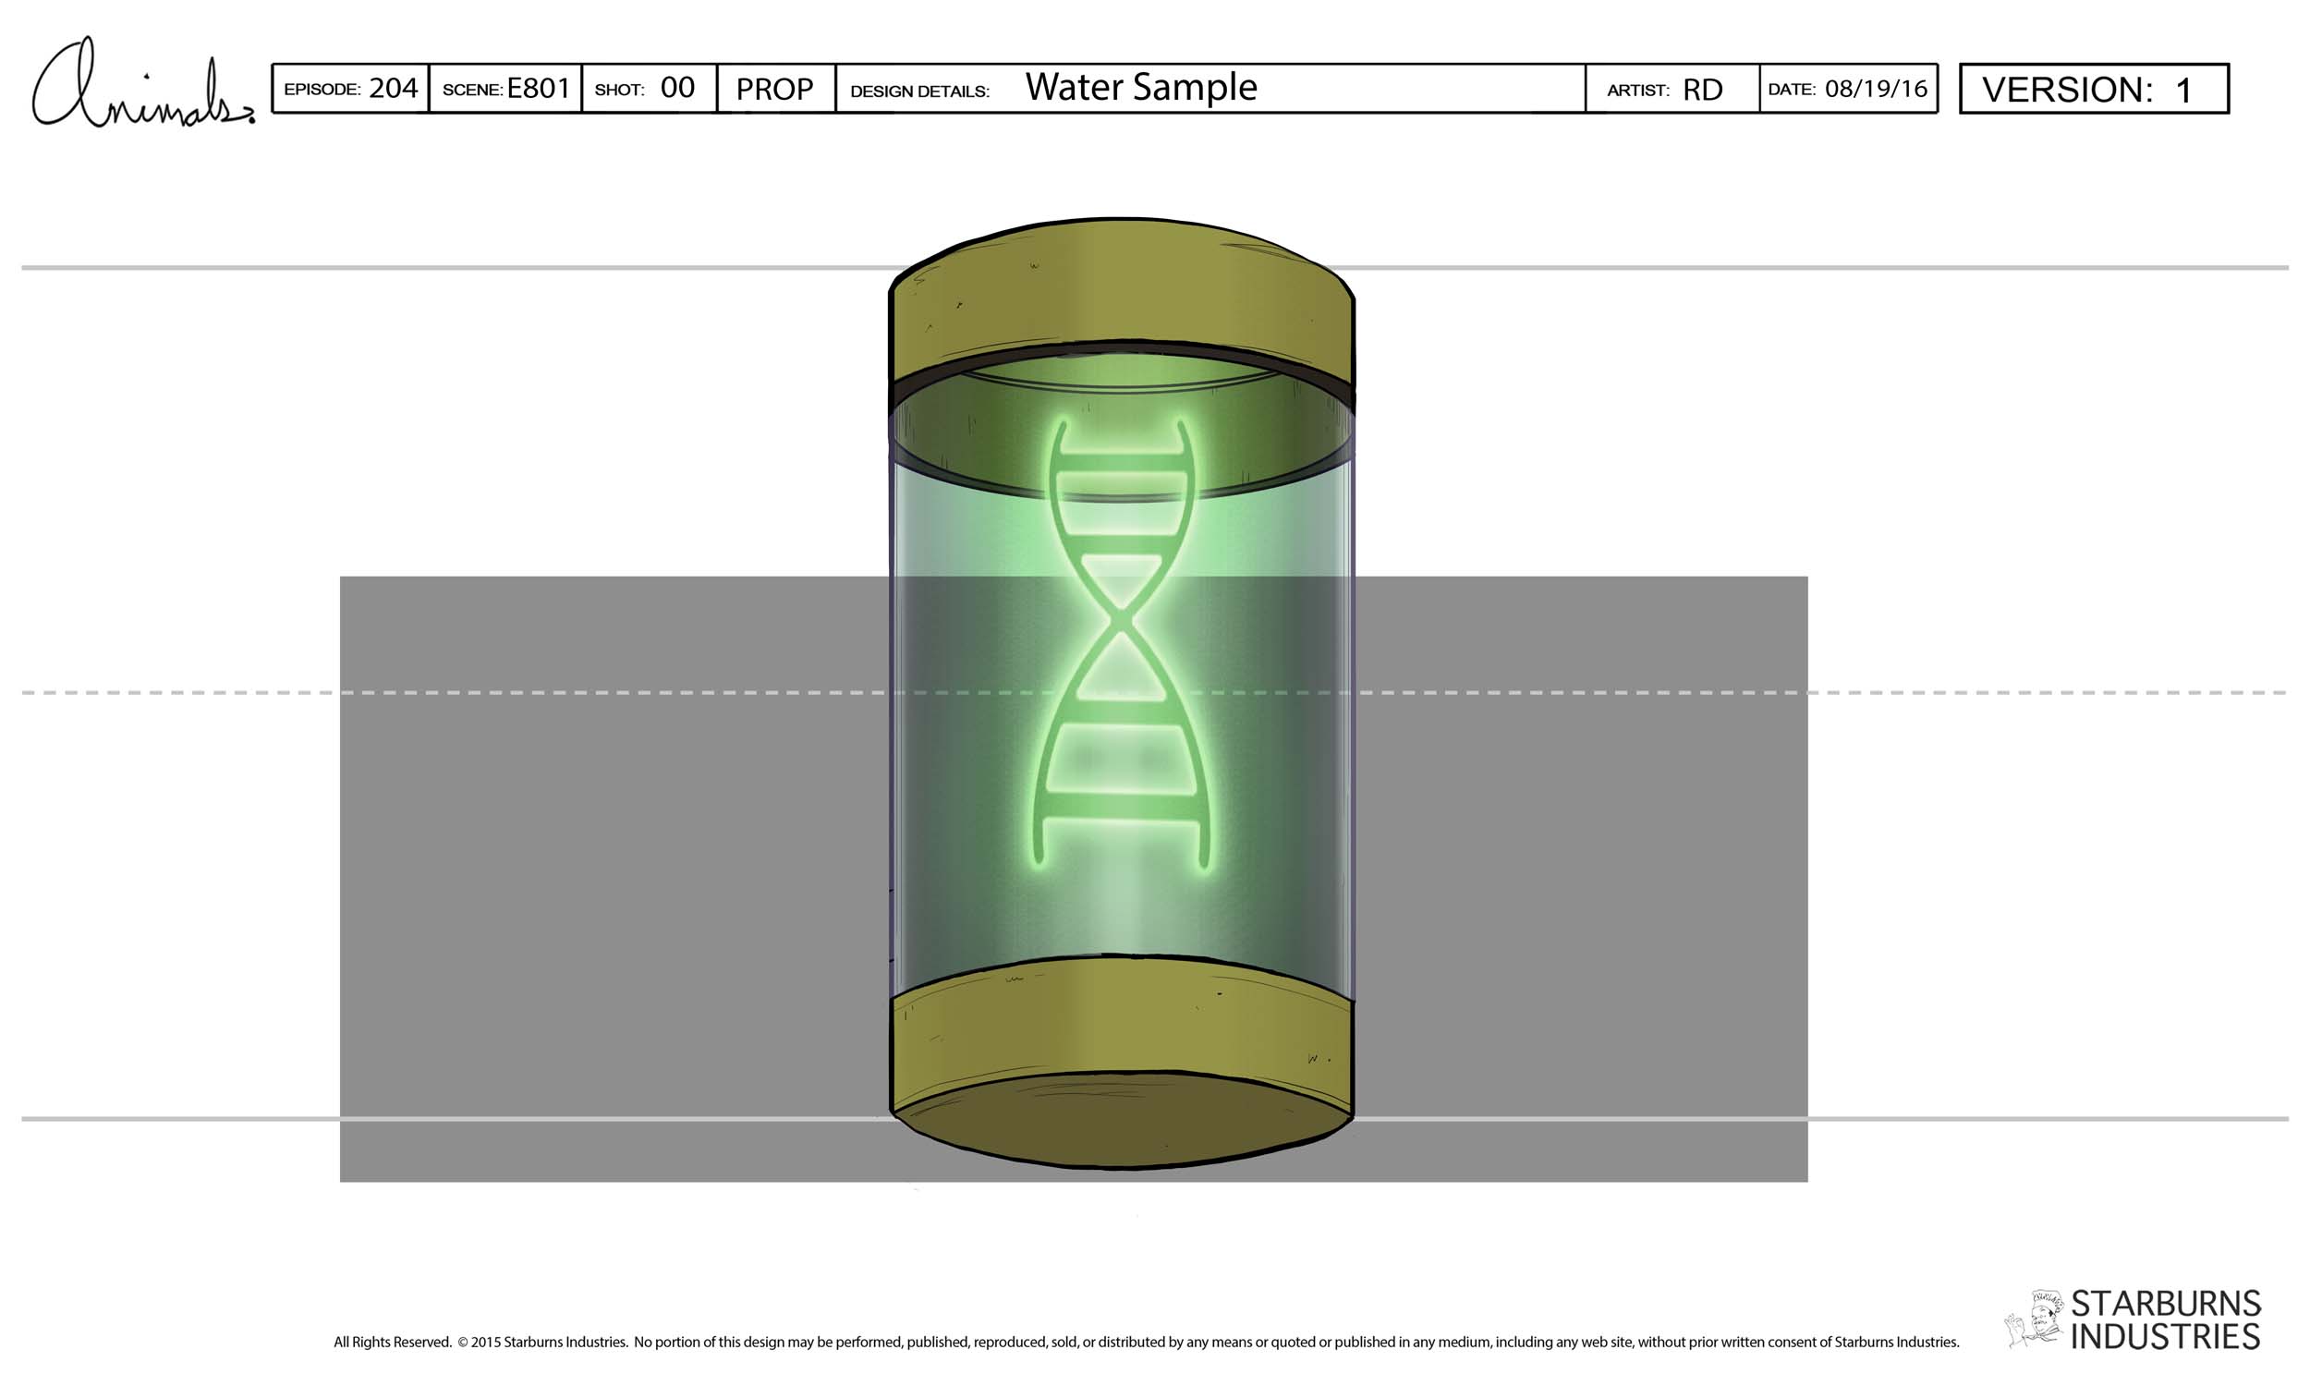This screenshot has width=2310, height=1386.
Task: Click the VERSION: 1 box
Action: [2095, 89]
